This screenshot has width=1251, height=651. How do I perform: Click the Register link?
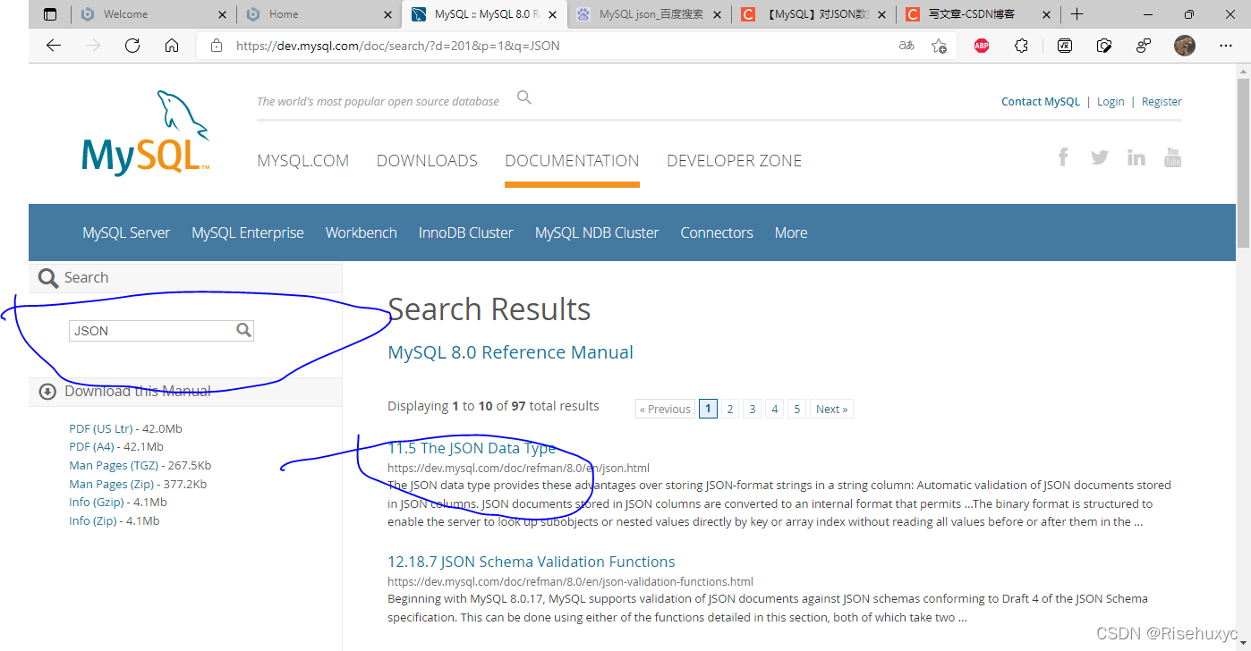1162,102
